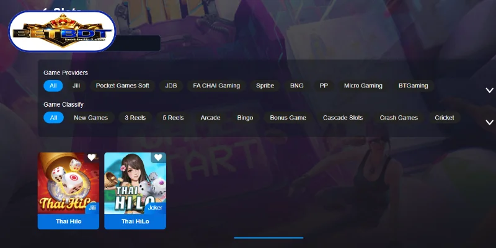
Task: Click the Jili provider badge on card
Action: 92,208
